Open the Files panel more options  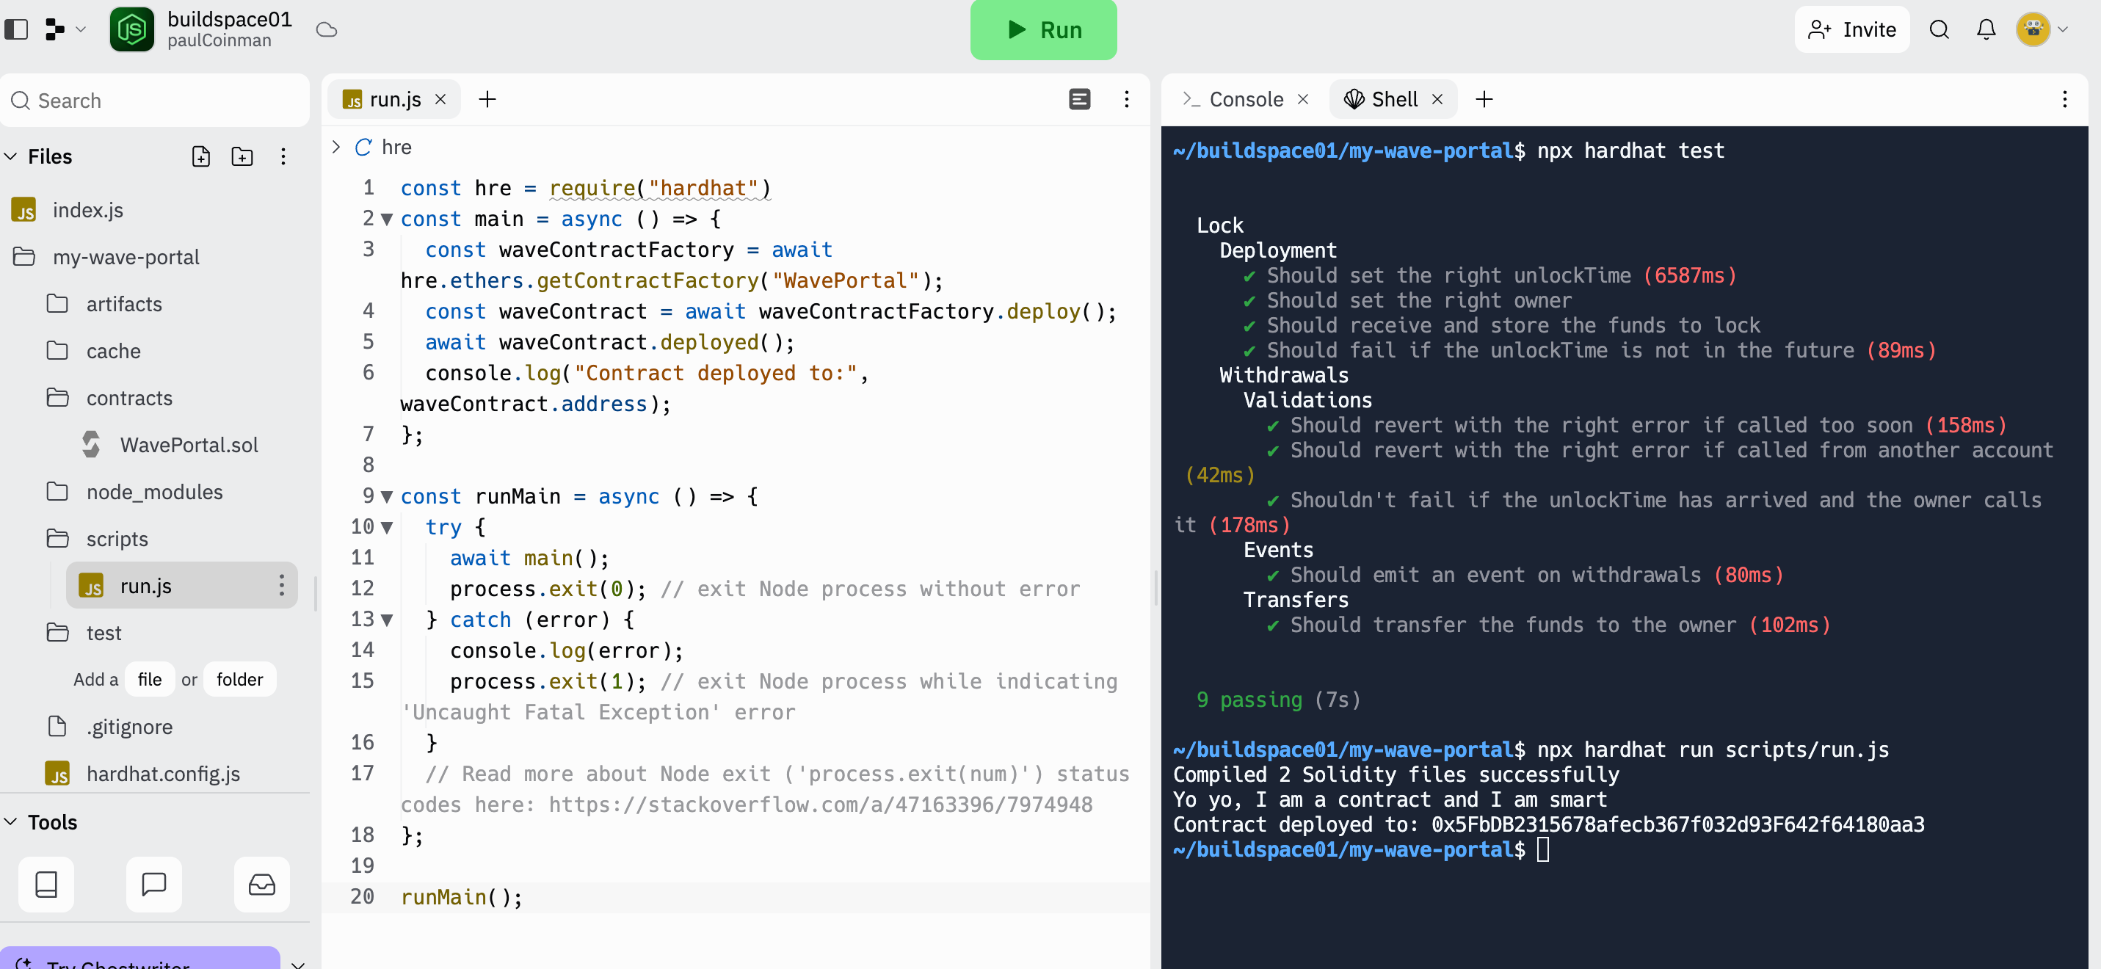283,156
